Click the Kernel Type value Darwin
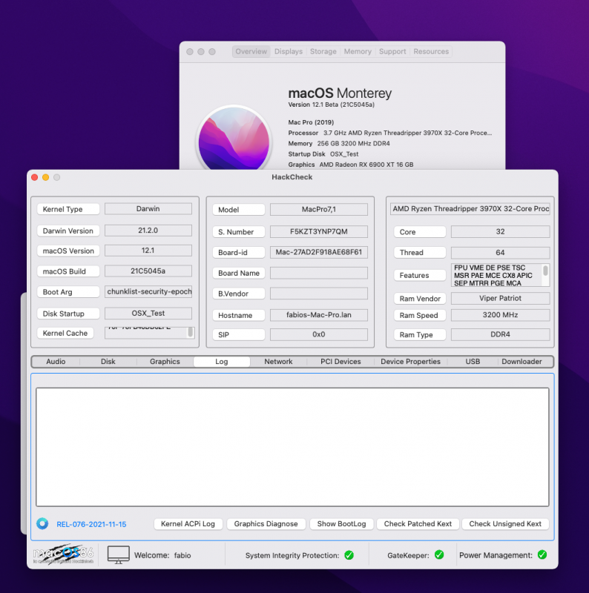 [x=148, y=209]
